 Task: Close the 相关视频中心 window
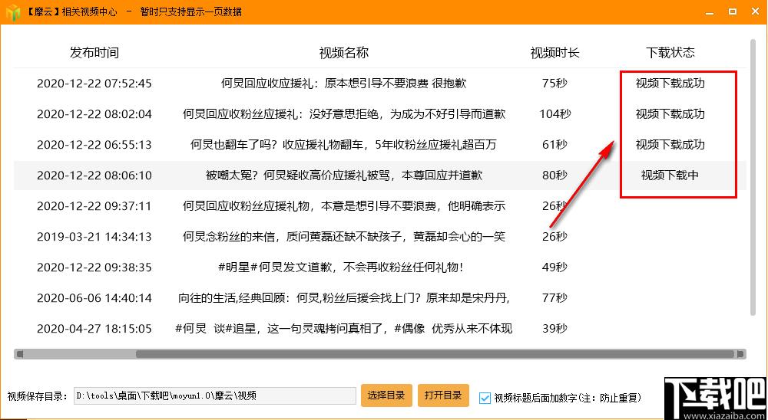756,11
